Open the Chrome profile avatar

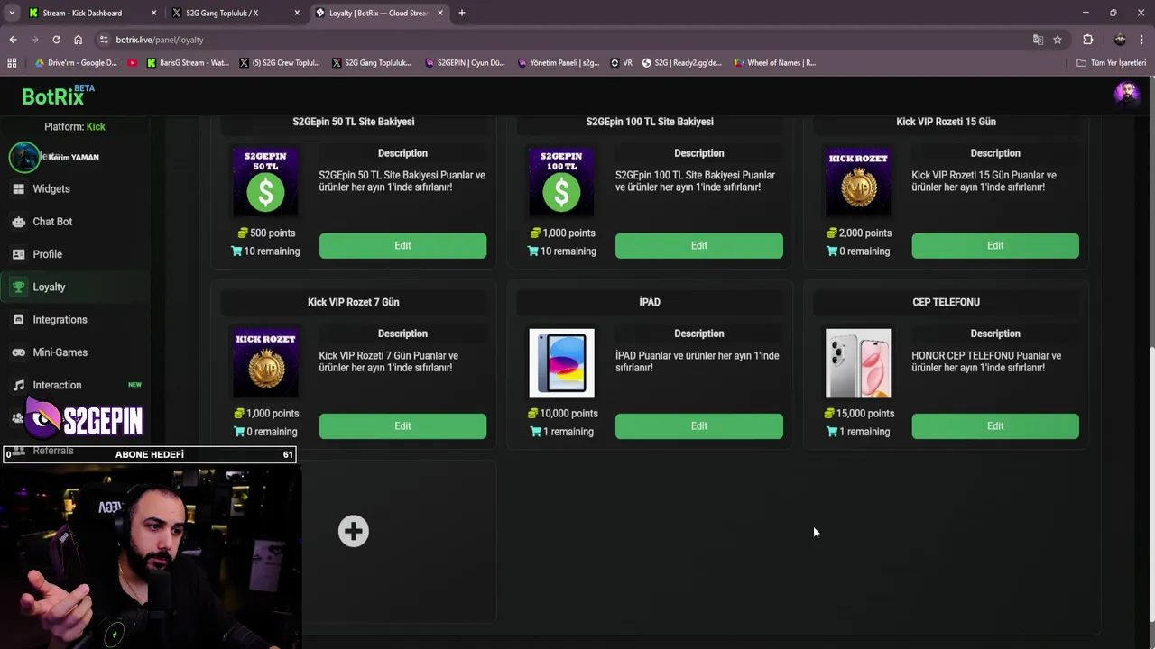click(x=1120, y=40)
